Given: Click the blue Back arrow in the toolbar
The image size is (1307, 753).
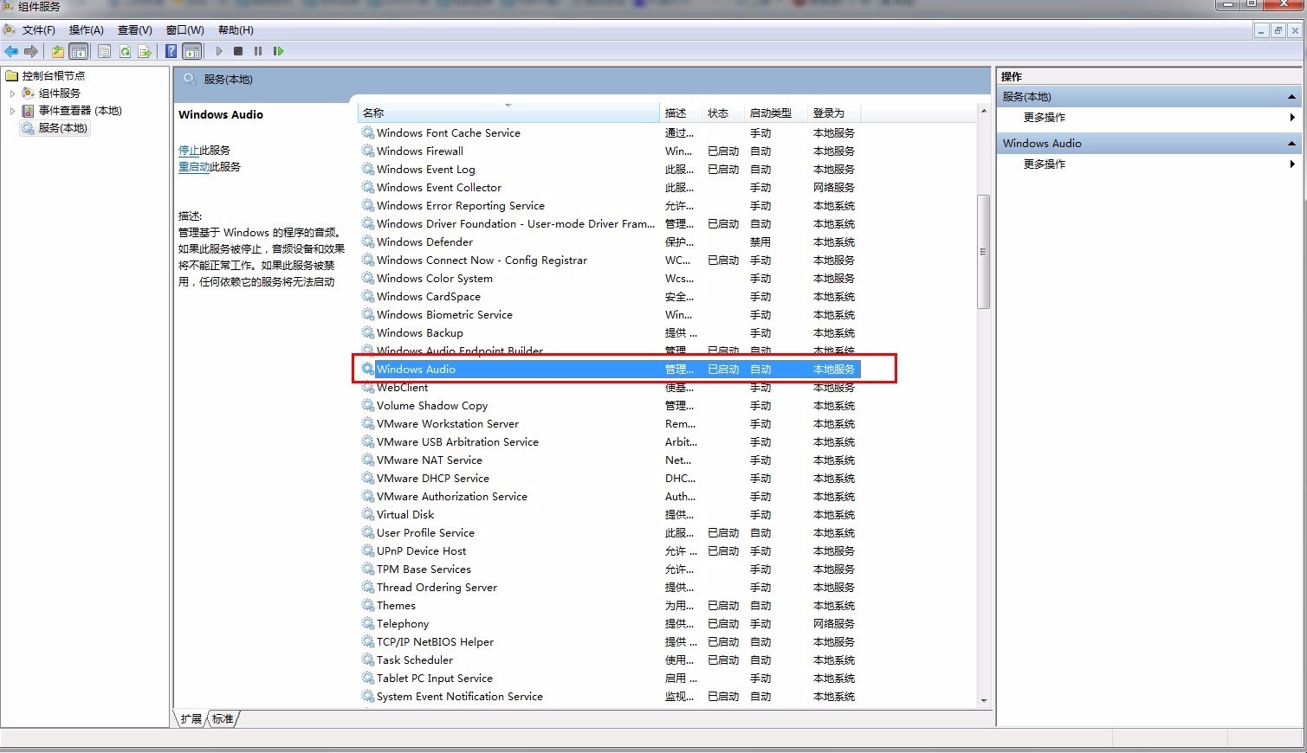Looking at the screenshot, I should pyautogui.click(x=11, y=51).
